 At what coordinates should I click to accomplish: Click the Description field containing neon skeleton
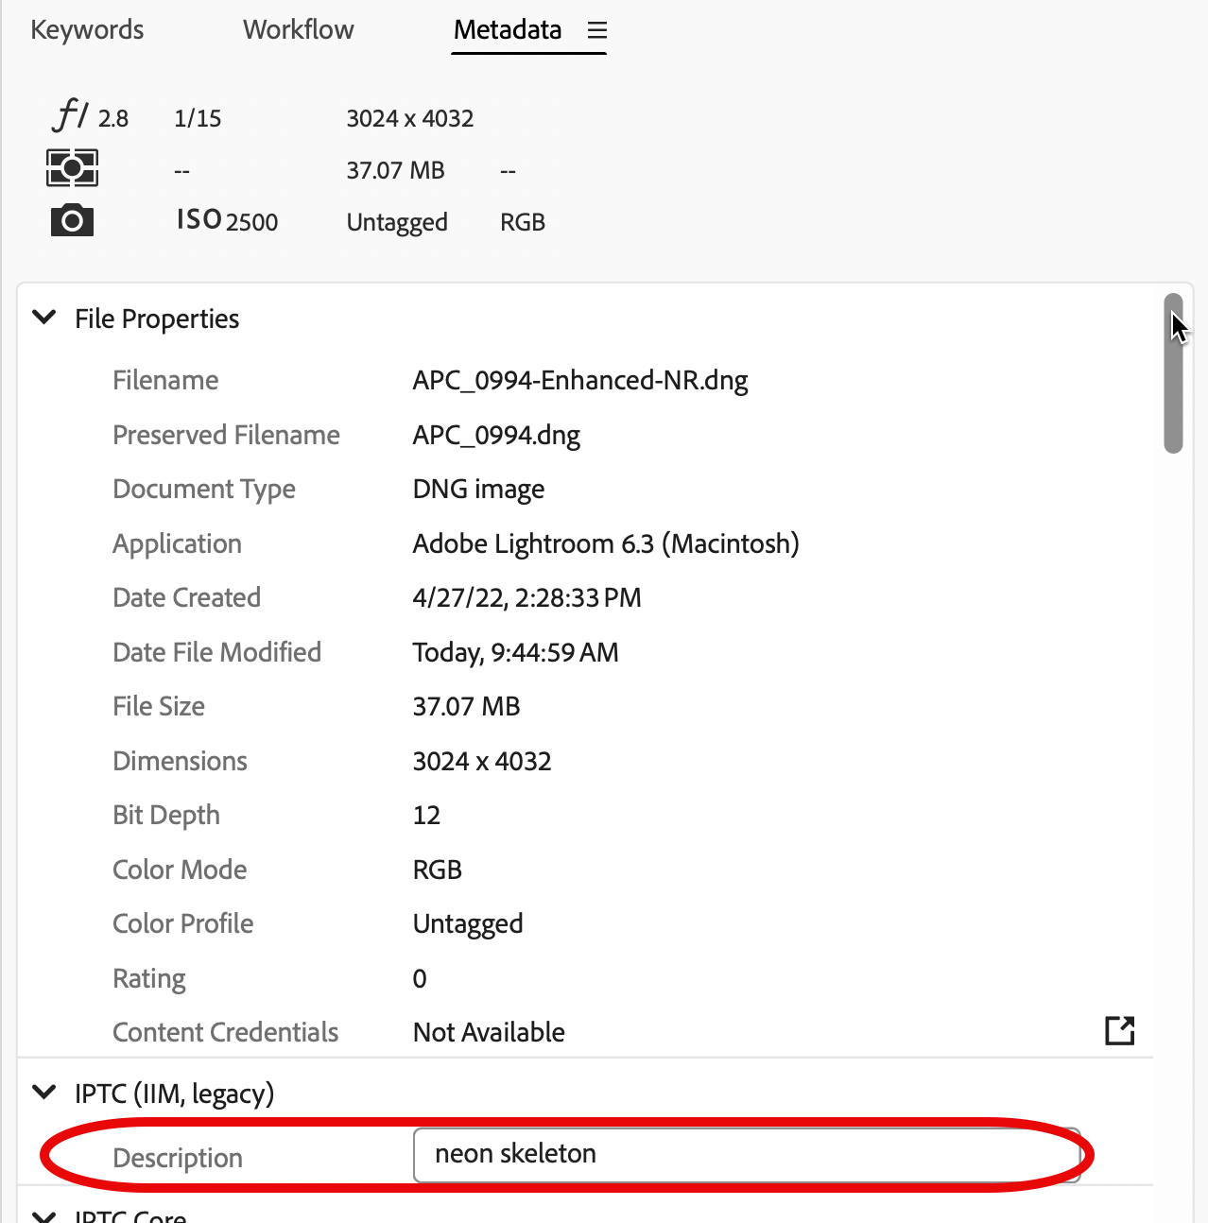point(747,1154)
